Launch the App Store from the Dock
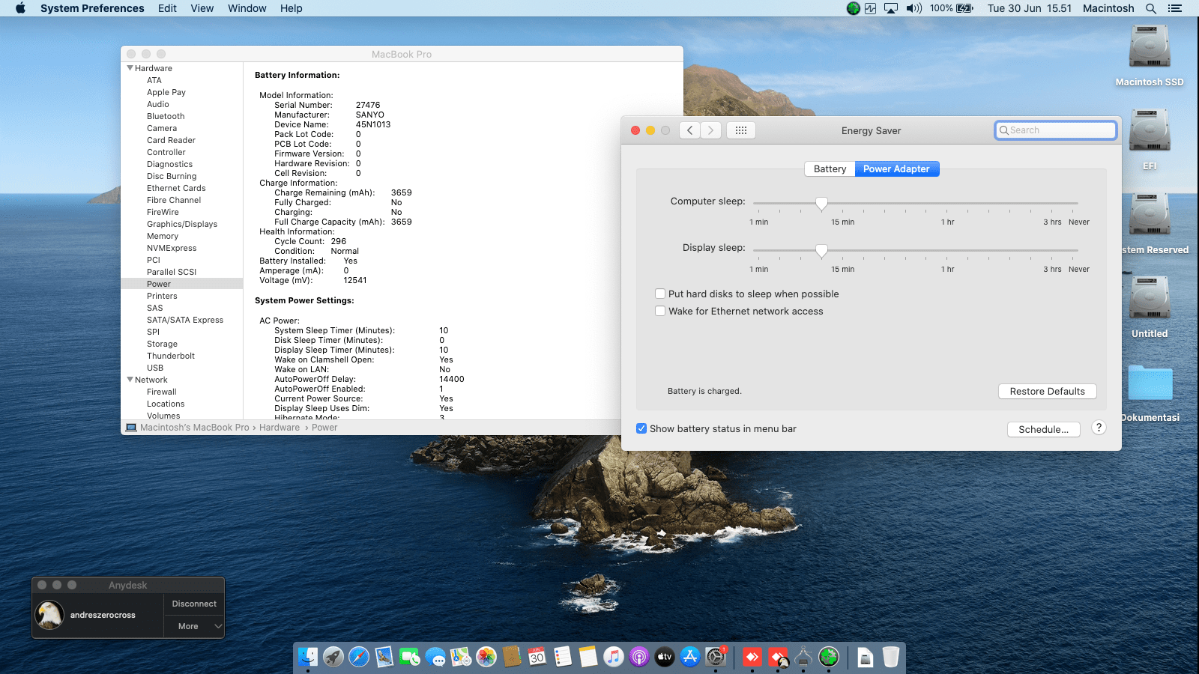The height and width of the screenshot is (674, 1199). point(690,658)
